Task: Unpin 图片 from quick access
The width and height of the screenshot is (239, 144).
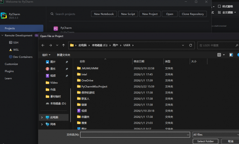Action: [x=67, y=62]
